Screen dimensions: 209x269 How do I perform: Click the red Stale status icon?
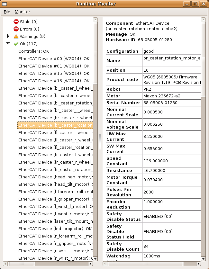[x=16, y=22]
